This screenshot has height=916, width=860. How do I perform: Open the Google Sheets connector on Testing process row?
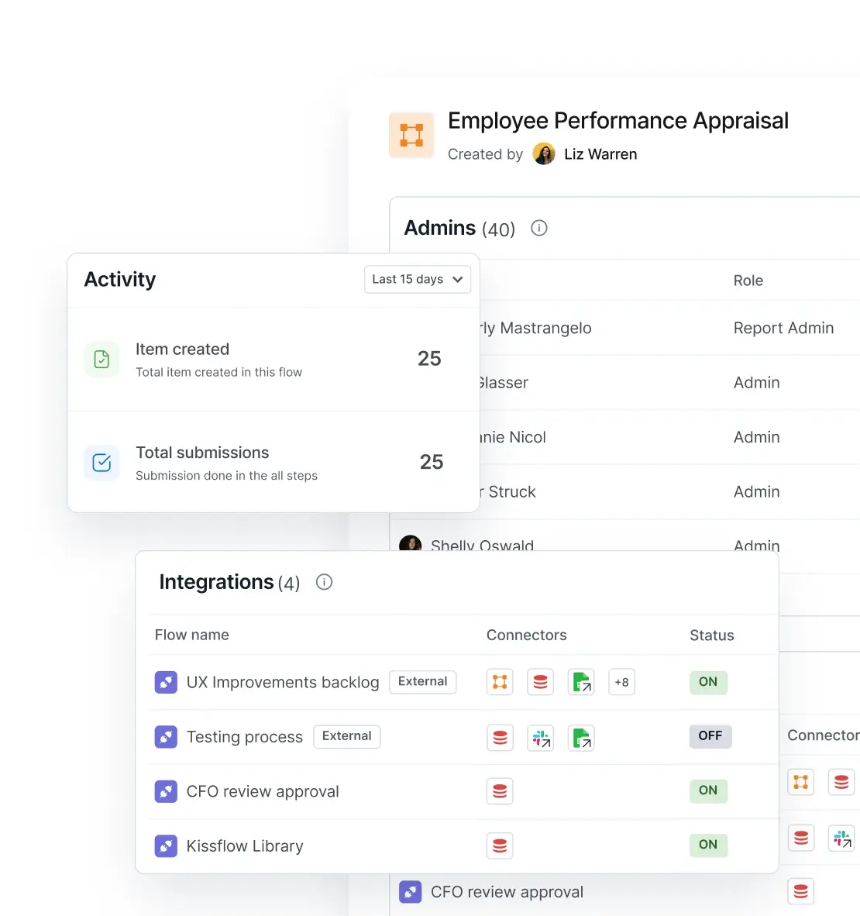[x=581, y=737]
